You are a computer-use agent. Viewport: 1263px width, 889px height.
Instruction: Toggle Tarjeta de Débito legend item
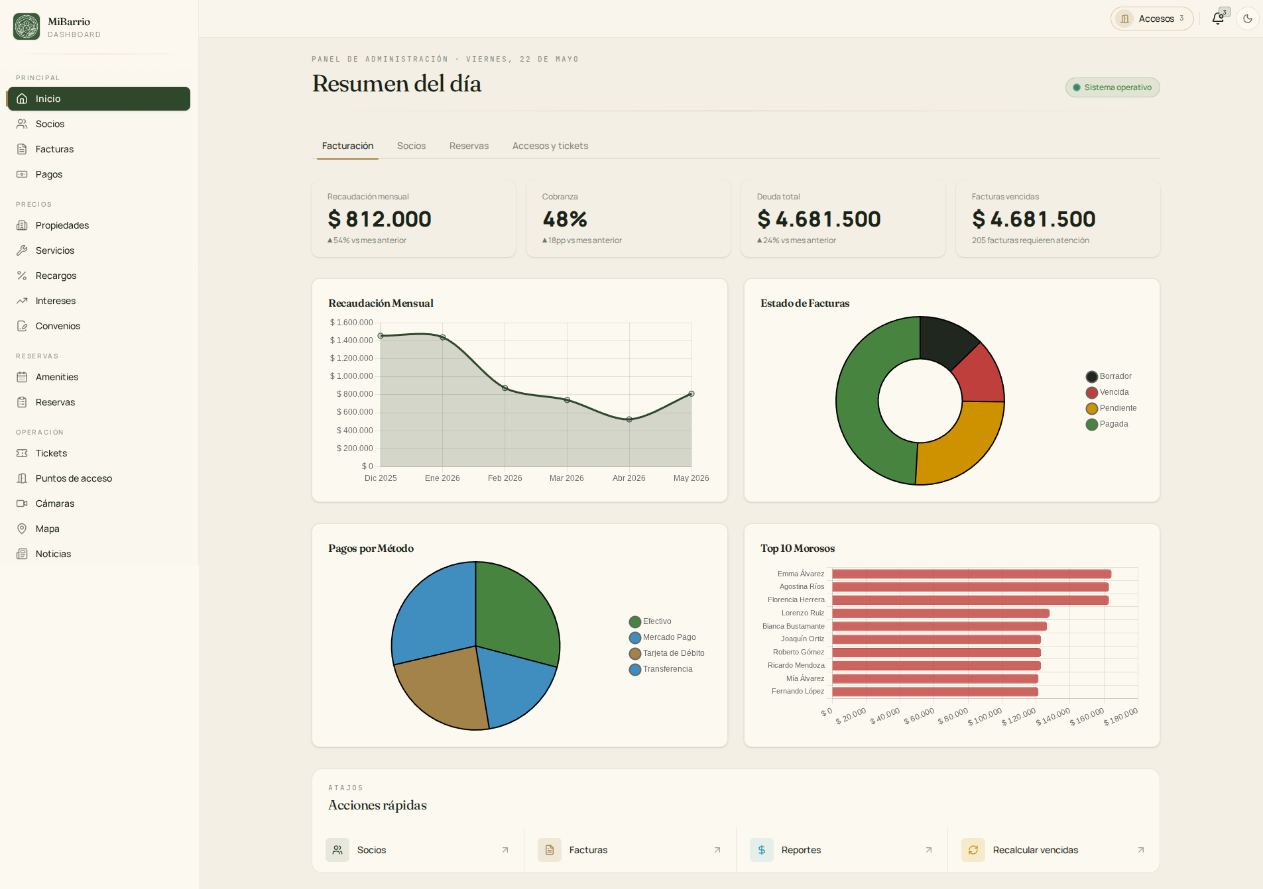click(667, 653)
